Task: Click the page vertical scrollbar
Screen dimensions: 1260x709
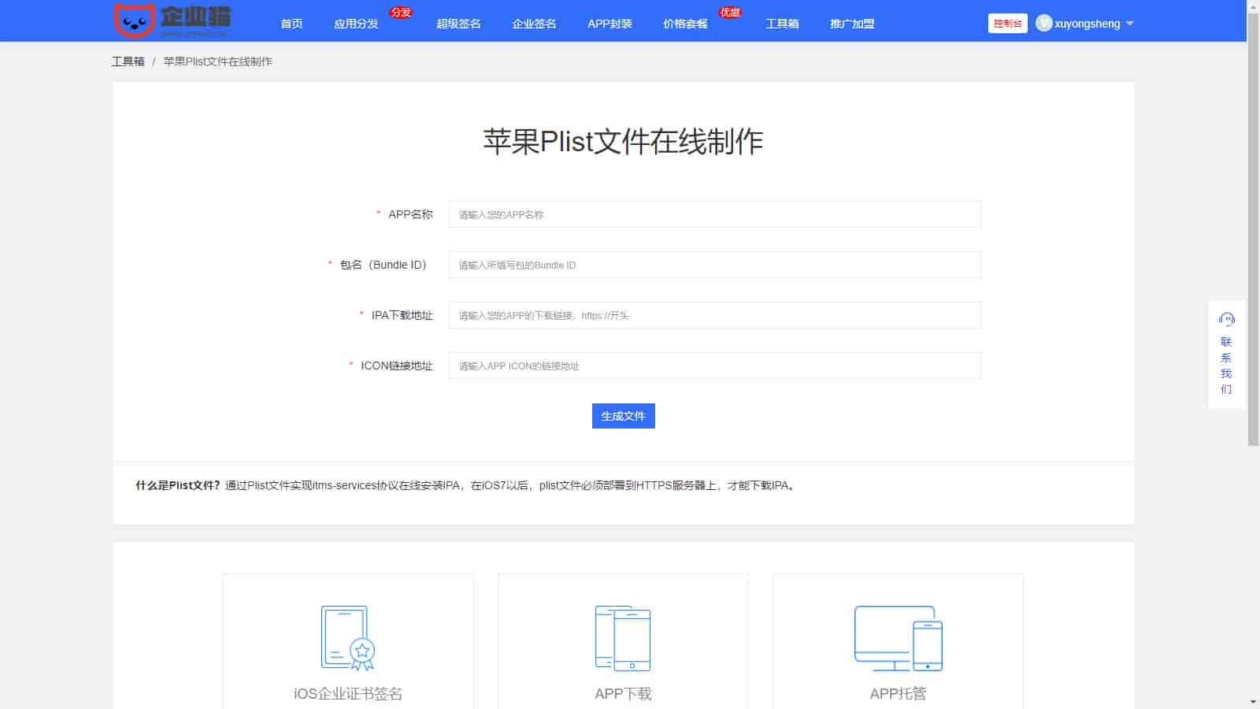Action: pos(1253,236)
